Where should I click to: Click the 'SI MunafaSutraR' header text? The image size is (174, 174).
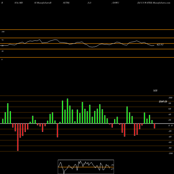(x=43, y=3)
